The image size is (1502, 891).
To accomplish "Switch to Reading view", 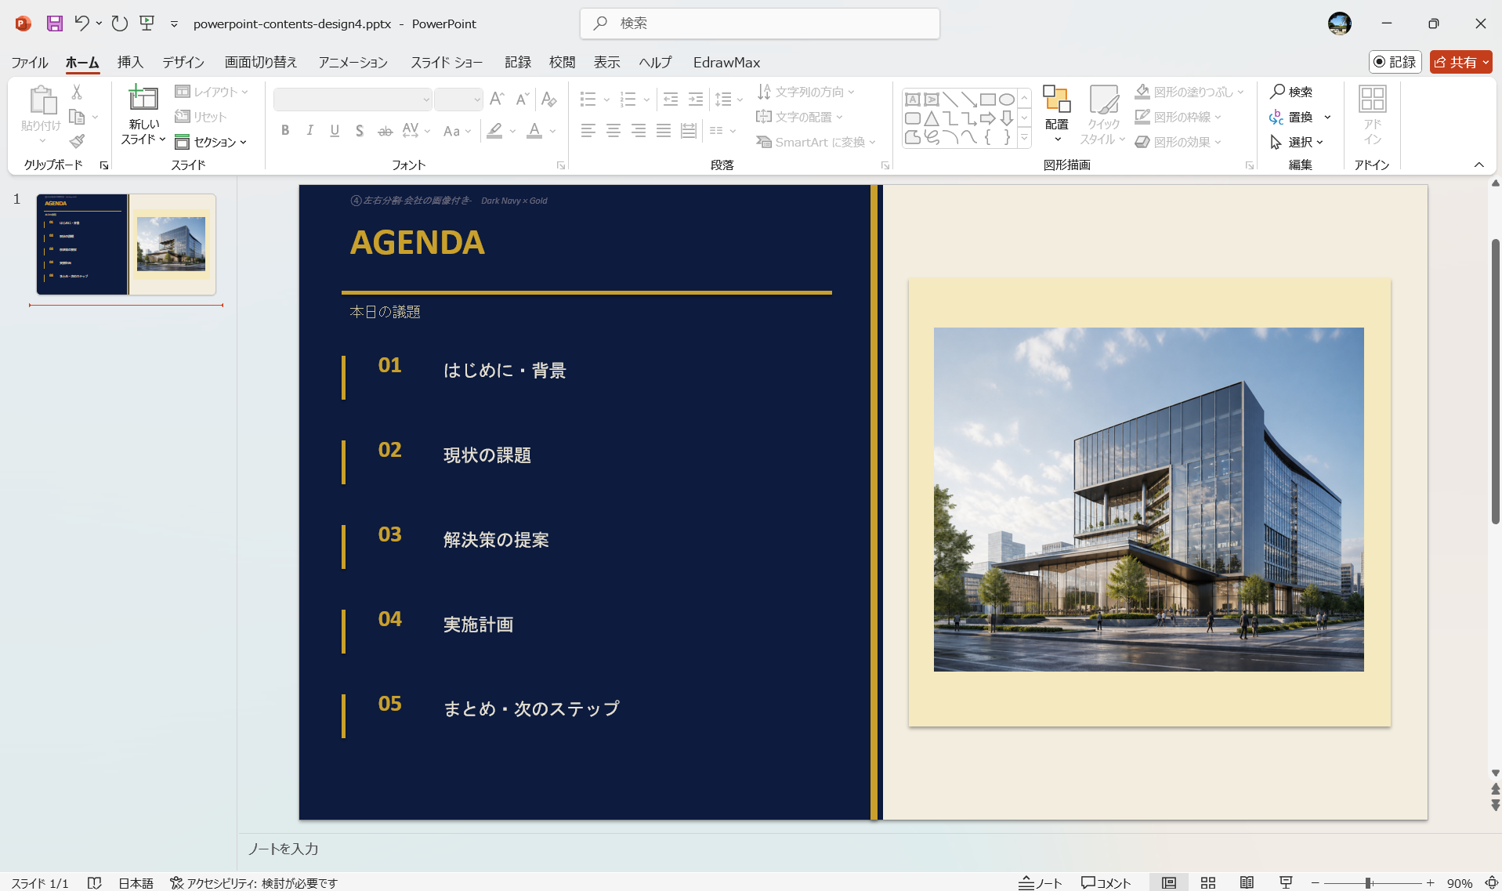I will click(x=1247, y=883).
